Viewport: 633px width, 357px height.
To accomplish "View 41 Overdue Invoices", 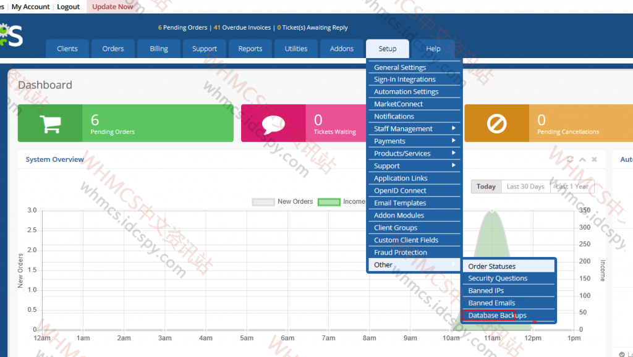I will [242, 27].
